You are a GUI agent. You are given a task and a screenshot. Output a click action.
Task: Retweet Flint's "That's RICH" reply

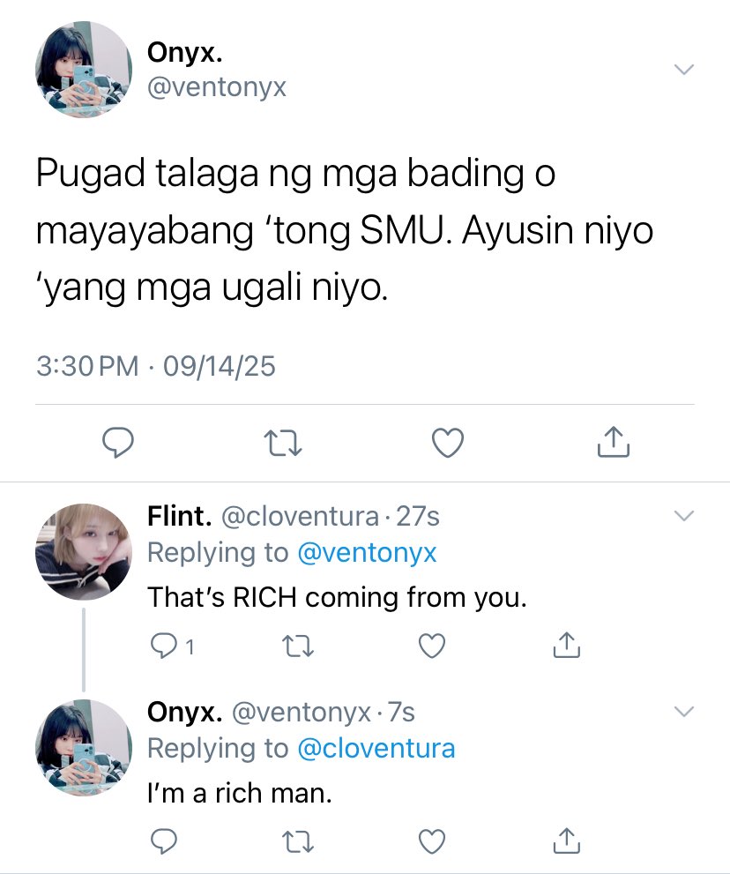298,646
